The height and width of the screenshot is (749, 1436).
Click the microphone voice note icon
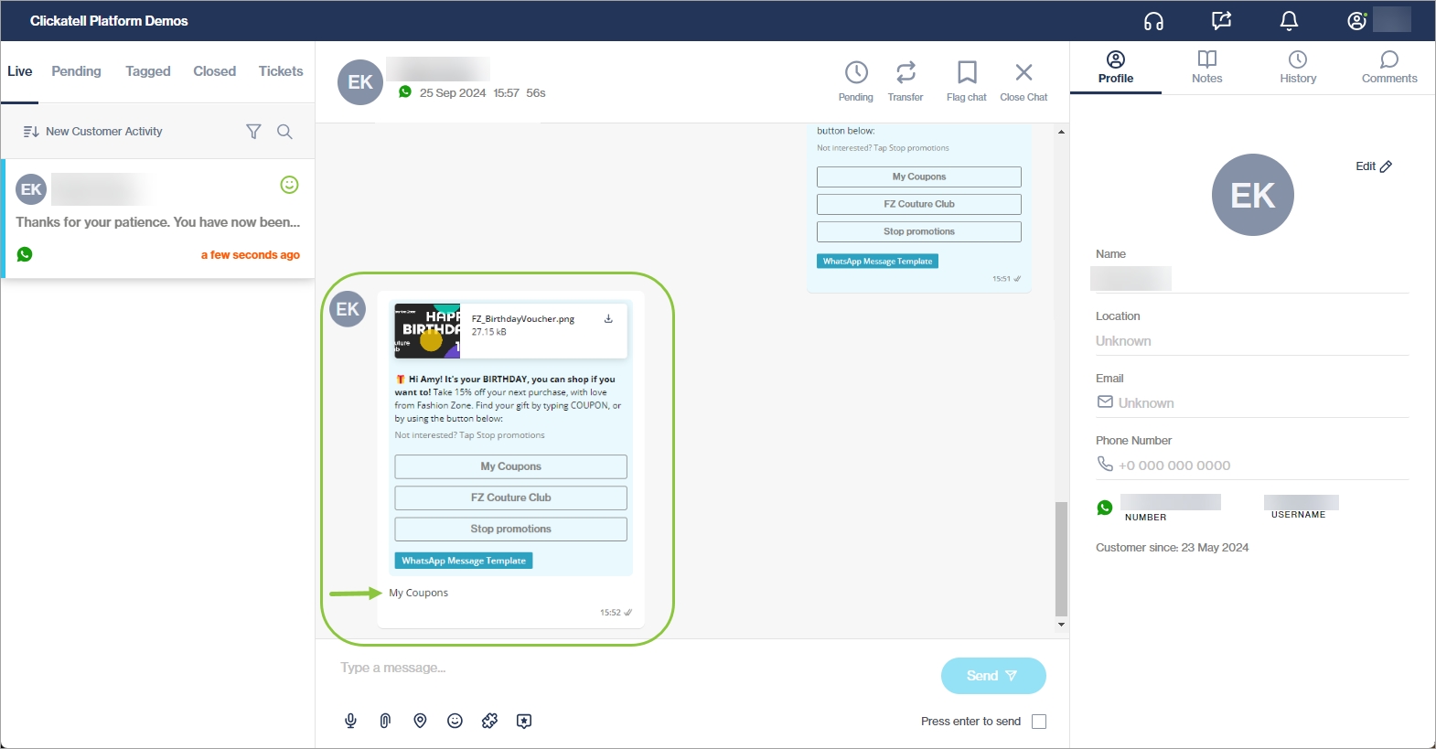(350, 721)
